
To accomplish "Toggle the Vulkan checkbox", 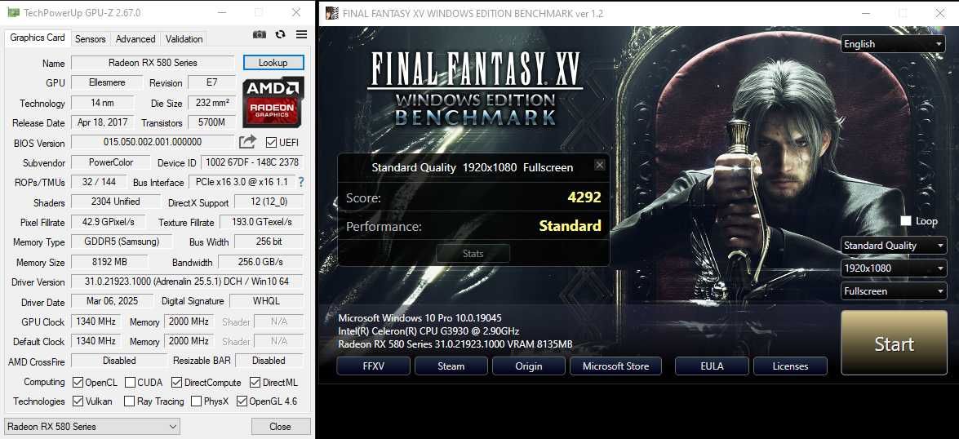I will pyautogui.click(x=78, y=401).
